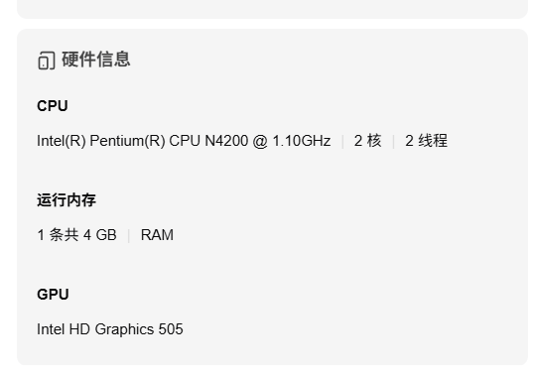Viewport: 536px width, 375px height.
Task: Click the separator between CPU model and cores
Action: pyautogui.click(x=342, y=142)
